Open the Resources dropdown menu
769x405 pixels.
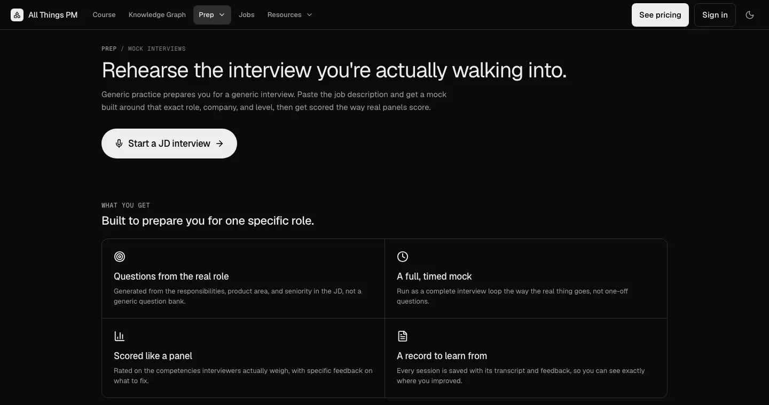tap(290, 15)
